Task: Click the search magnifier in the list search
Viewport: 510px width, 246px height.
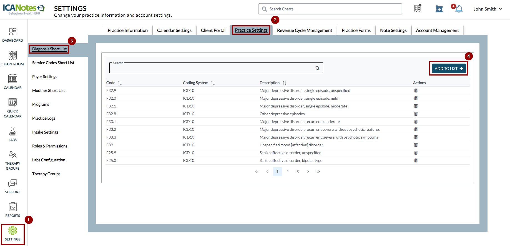Action: click(317, 68)
